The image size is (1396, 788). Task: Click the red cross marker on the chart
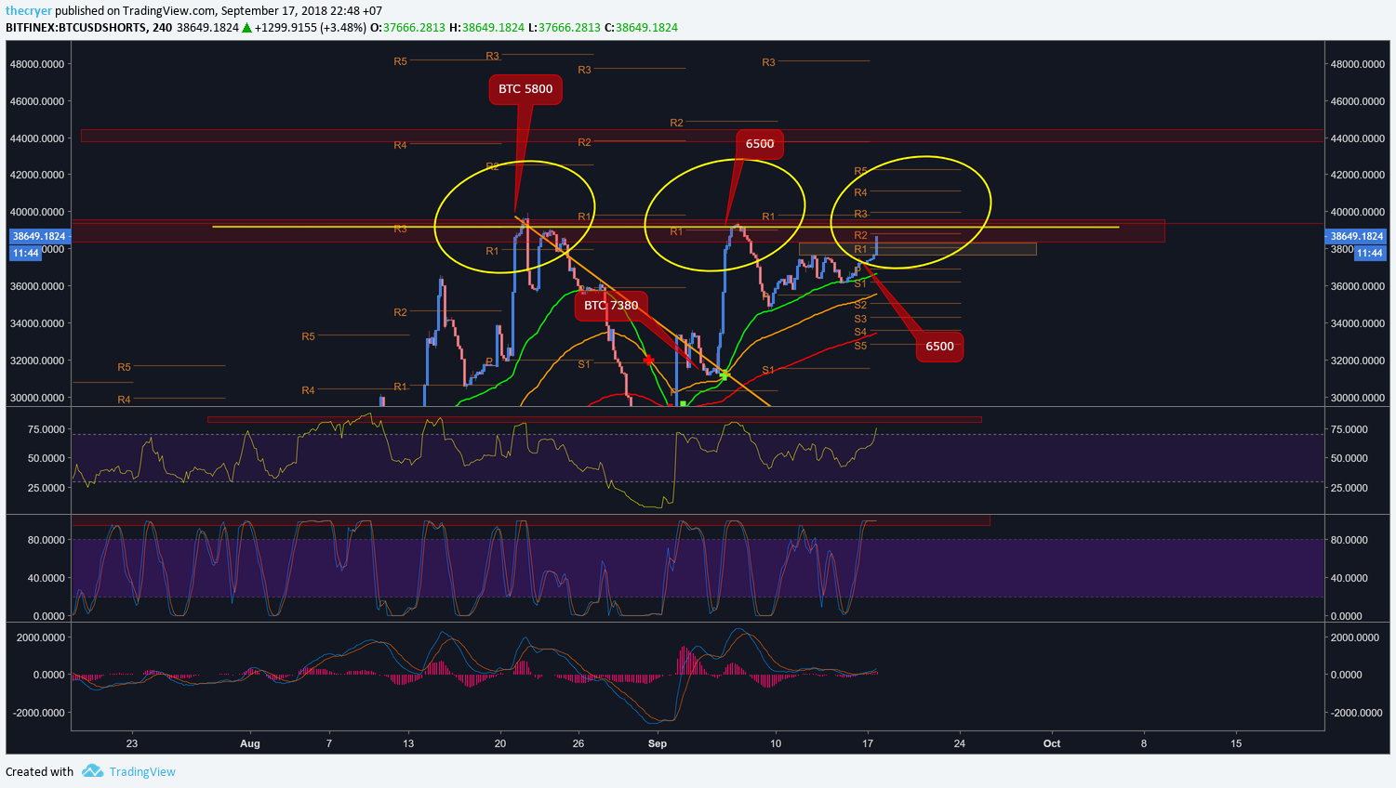pyautogui.click(x=648, y=361)
